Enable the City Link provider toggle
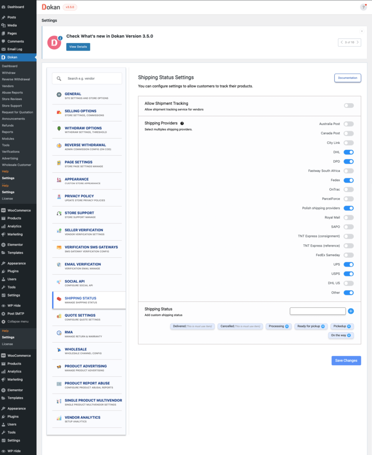This screenshot has height=455, width=372. point(348,143)
